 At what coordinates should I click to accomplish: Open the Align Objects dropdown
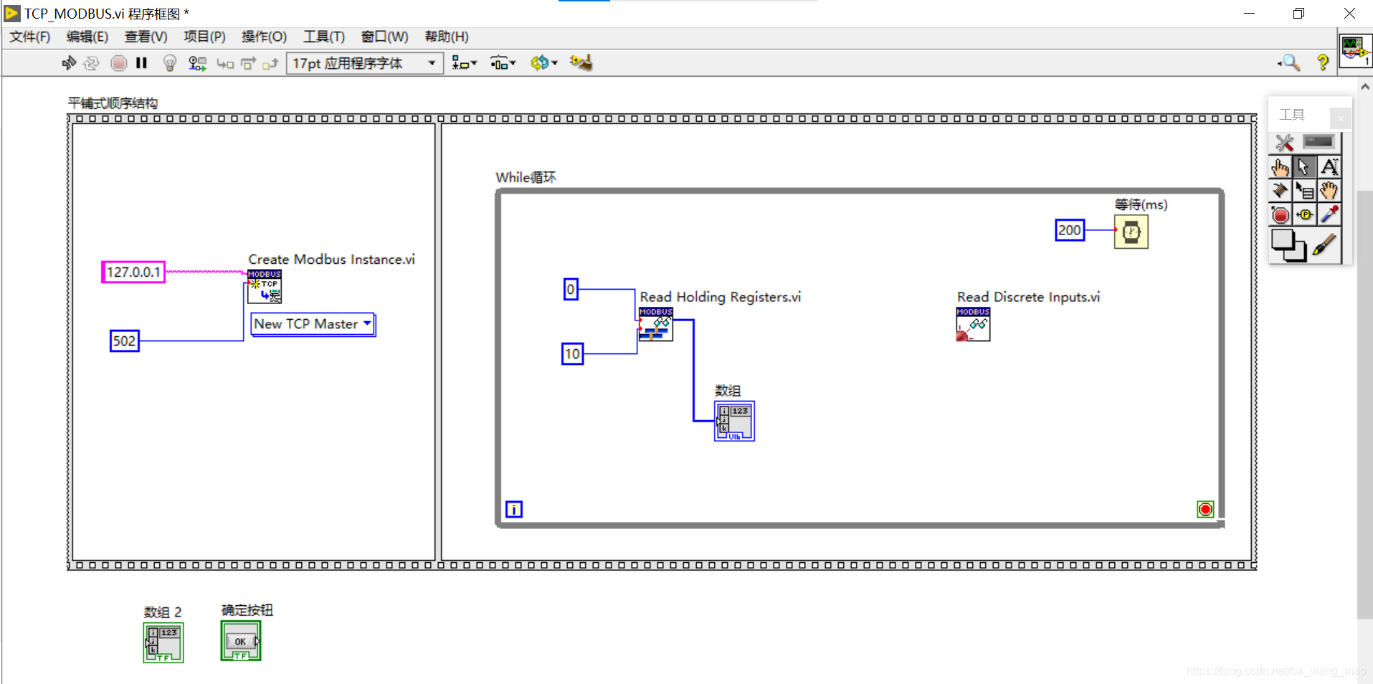coord(464,63)
